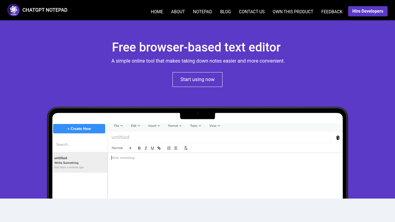Click the Bold formatting icon
Viewport: 395px width, 222px height.
139,148
